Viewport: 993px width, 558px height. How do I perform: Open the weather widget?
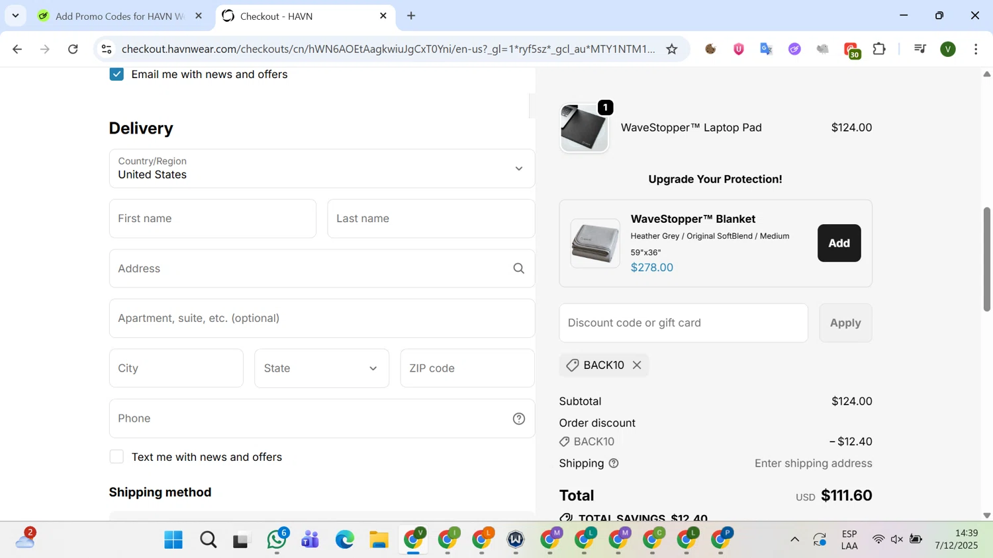coord(26,539)
